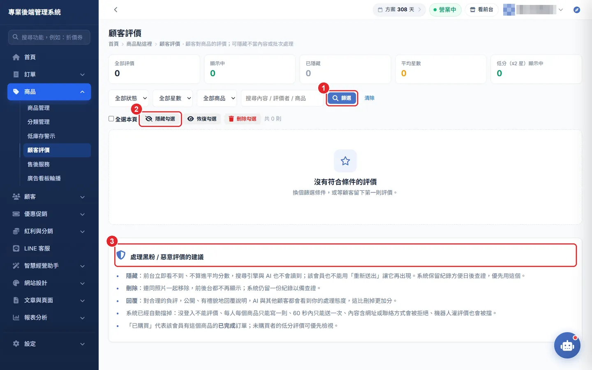This screenshot has width=592, height=370.
Task: Click the order list icon beside 訂單
Action: click(x=16, y=74)
